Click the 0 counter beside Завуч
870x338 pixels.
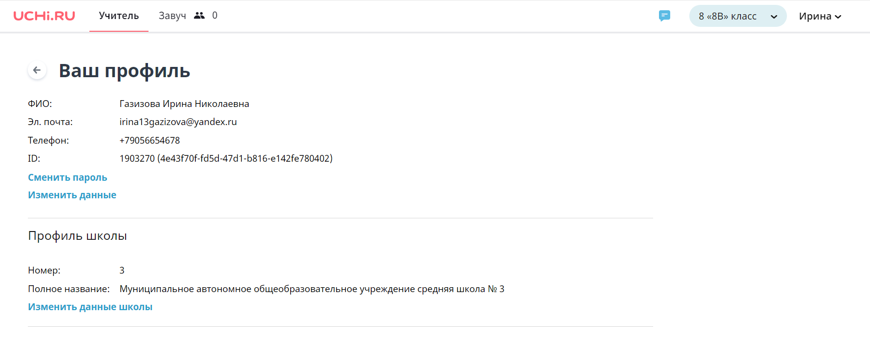point(215,16)
